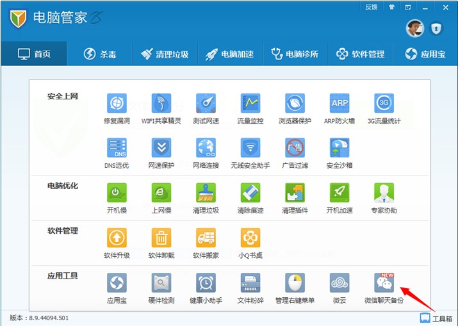Open 流量监控 traffic monitor
The height and width of the screenshot is (326, 458).
pos(250,103)
